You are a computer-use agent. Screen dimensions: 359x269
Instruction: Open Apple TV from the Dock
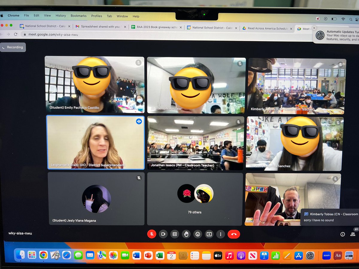pos(218,256)
